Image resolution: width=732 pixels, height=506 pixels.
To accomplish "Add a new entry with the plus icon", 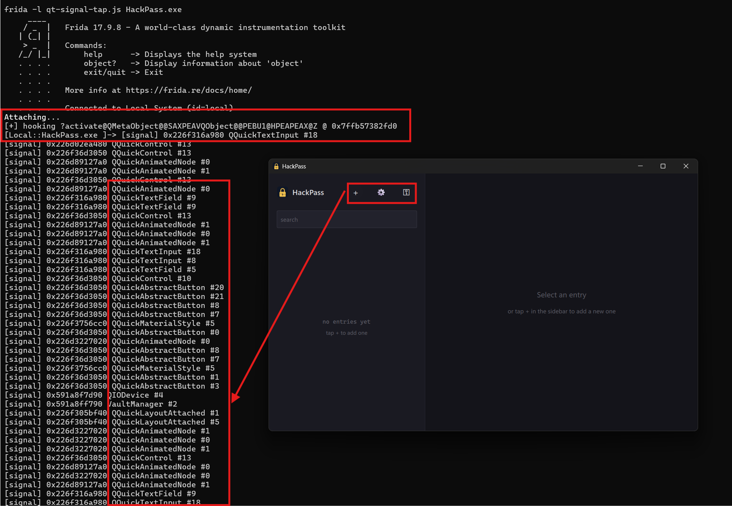I will (355, 193).
